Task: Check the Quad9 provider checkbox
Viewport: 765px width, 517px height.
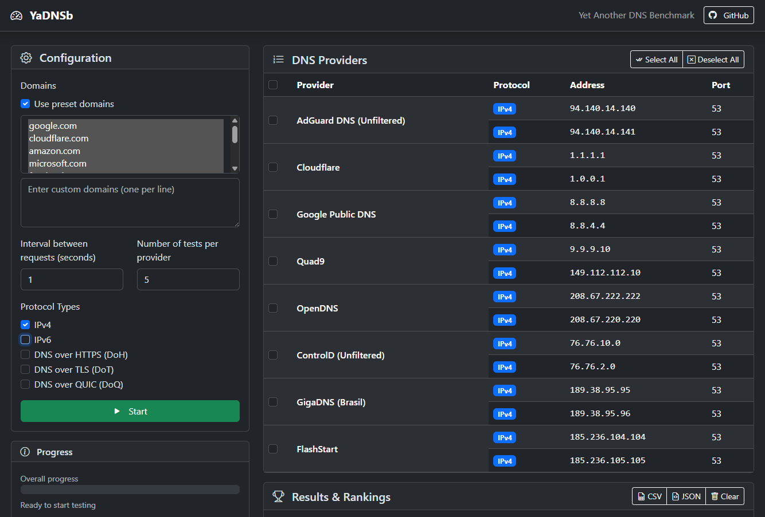Action: [273, 261]
